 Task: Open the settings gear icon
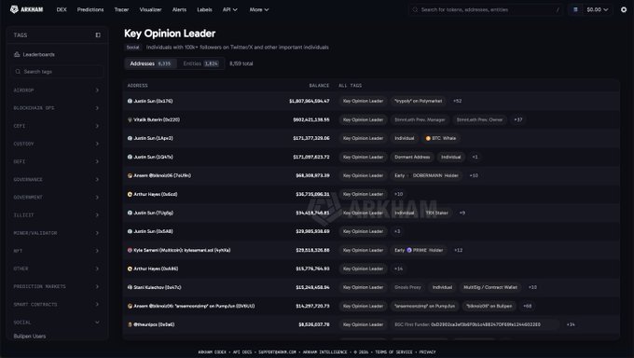(x=624, y=9)
